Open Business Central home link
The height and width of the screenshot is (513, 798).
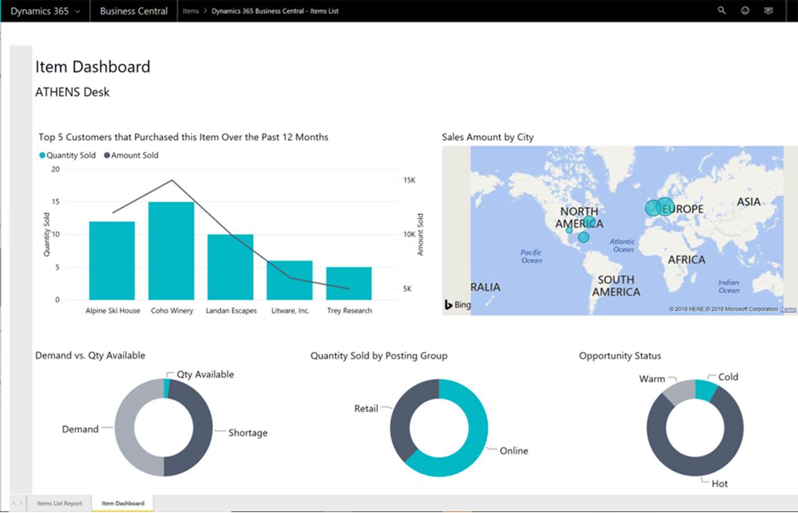point(134,11)
